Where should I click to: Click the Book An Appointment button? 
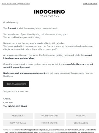click(x=16, y=84)
